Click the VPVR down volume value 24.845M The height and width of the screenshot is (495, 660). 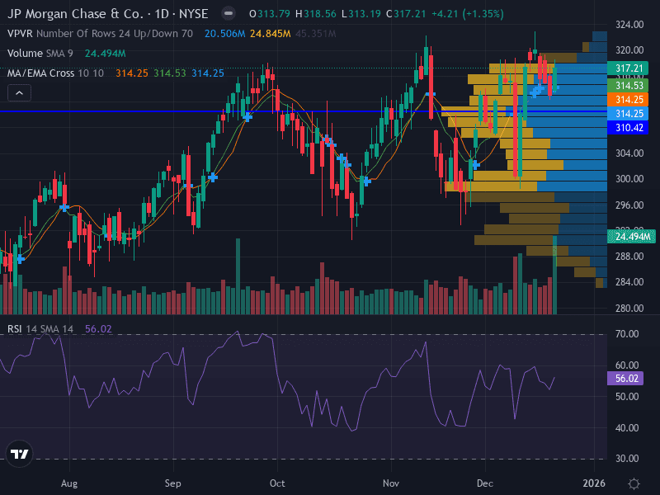271,34
